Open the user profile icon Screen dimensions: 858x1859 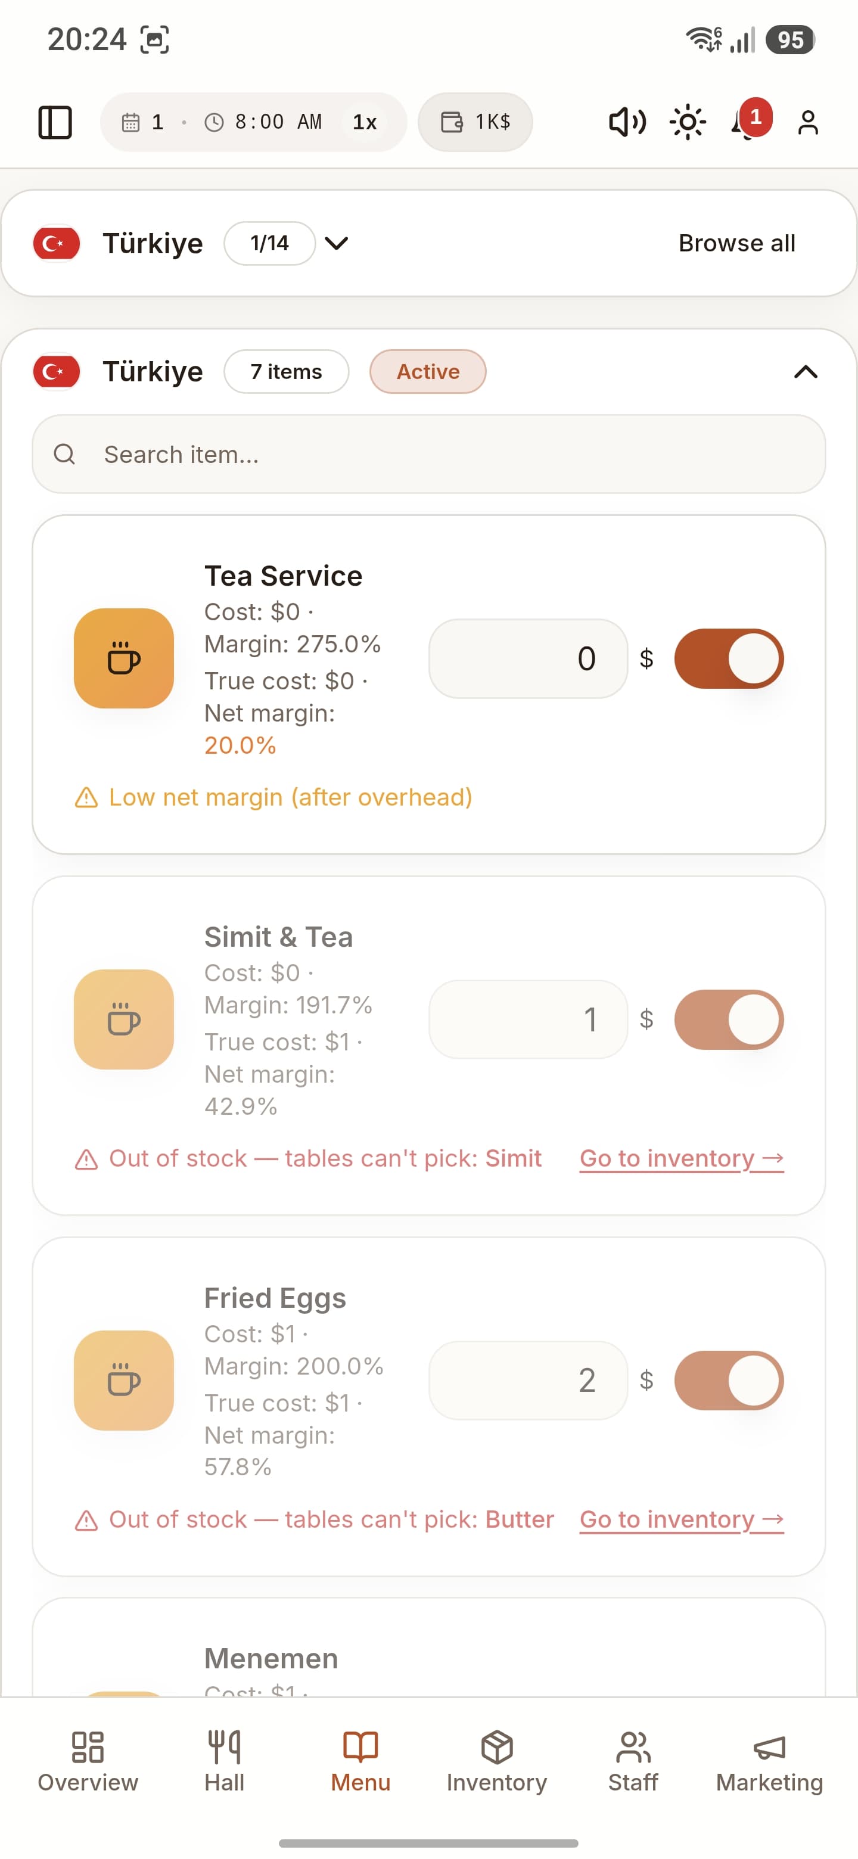coord(808,122)
